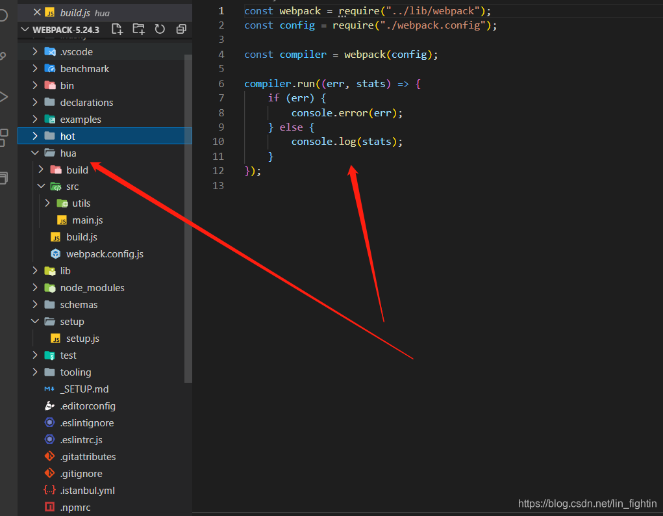Image resolution: width=663 pixels, height=516 pixels.
Task: Click the src folder icon
Action: pyautogui.click(x=56, y=187)
